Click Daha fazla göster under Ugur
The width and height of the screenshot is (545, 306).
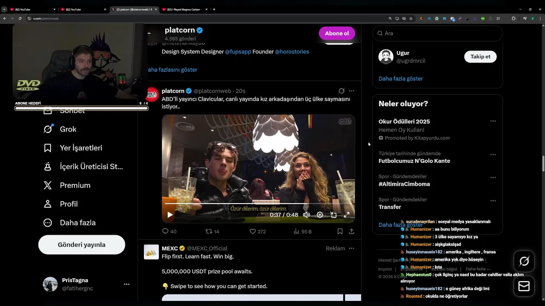click(x=401, y=79)
